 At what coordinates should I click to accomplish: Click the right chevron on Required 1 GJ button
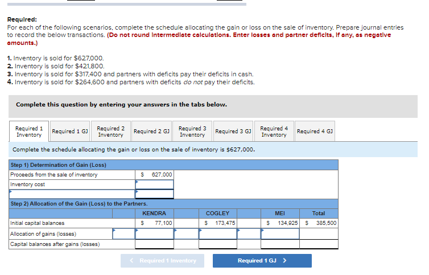tap(285, 261)
